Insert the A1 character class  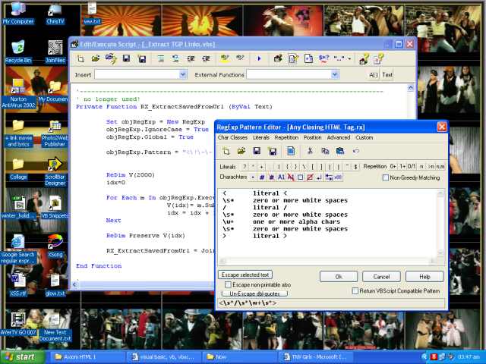coord(281,177)
